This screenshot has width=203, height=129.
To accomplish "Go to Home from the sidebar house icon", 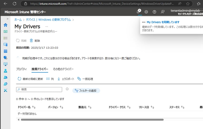I will click(x=5, y=25).
